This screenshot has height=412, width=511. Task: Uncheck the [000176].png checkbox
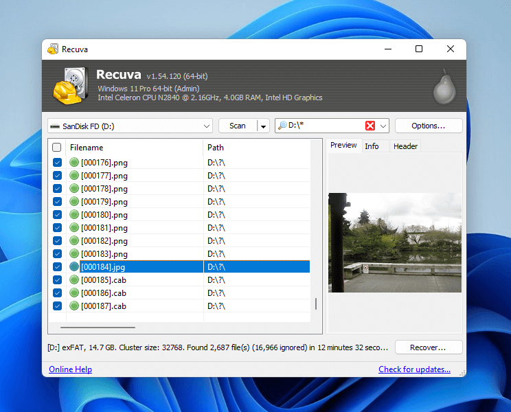58,162
